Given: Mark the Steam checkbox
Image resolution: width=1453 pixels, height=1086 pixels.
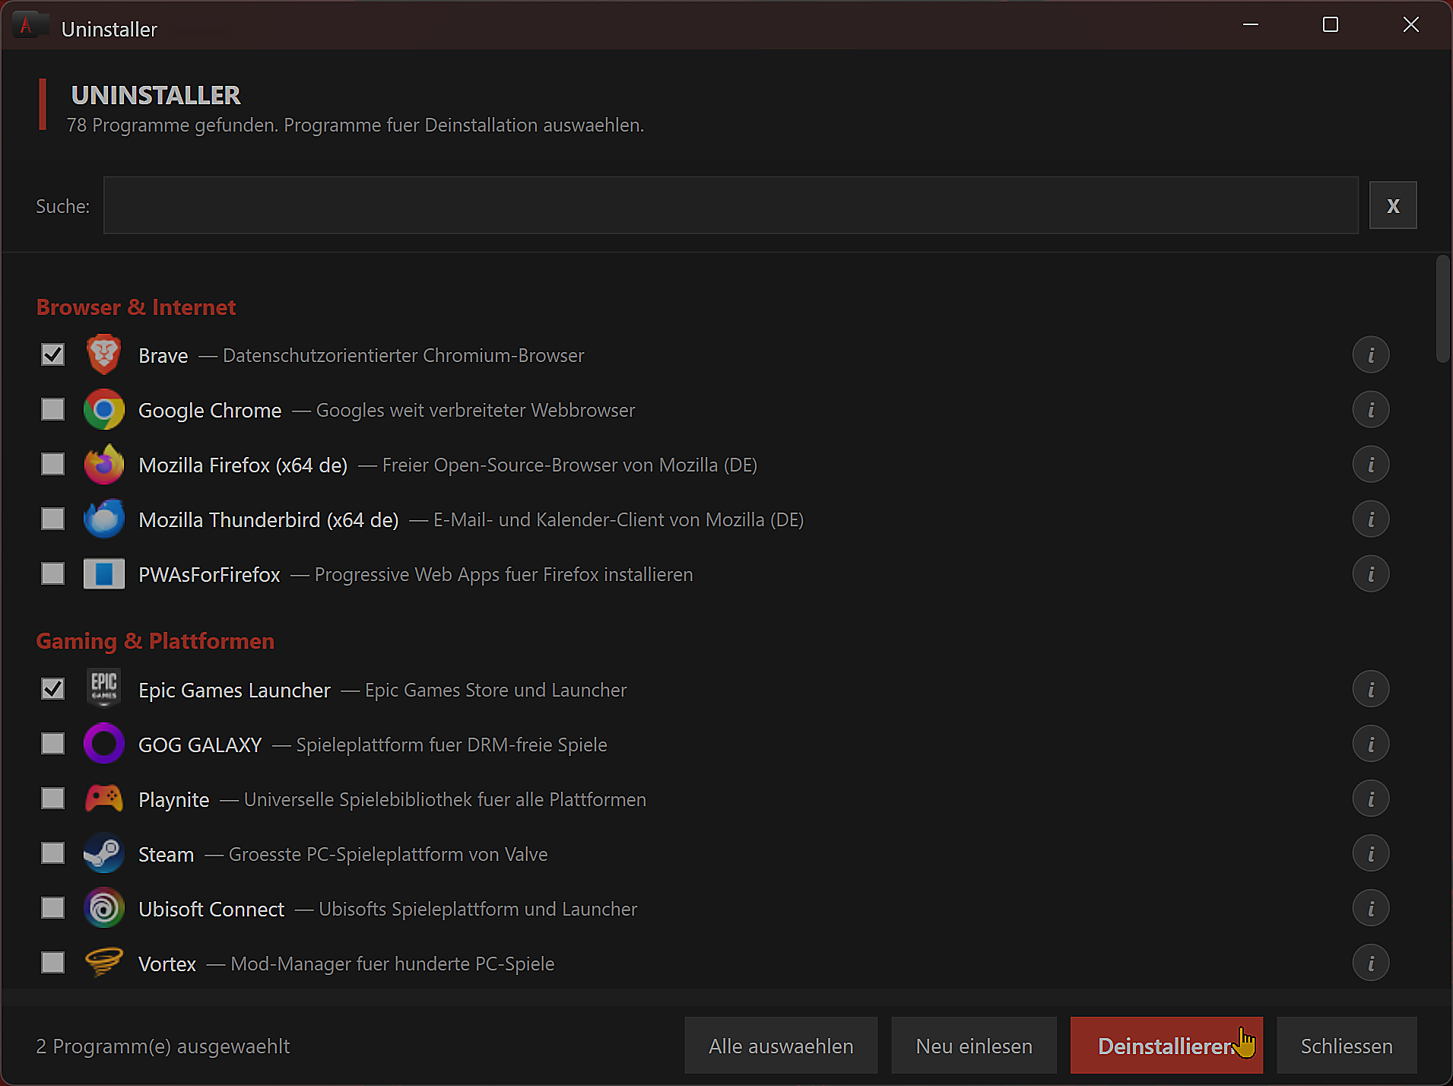Looking at the screenshot, I should [52, 853].
